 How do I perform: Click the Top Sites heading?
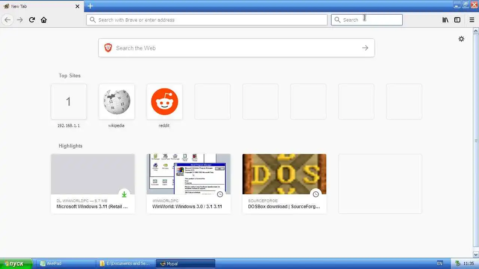70,75
